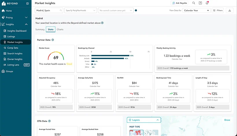Click the Average Daily Rate $175 value
The width and height of the screenshot is (237, 136).
click(95, 83)
